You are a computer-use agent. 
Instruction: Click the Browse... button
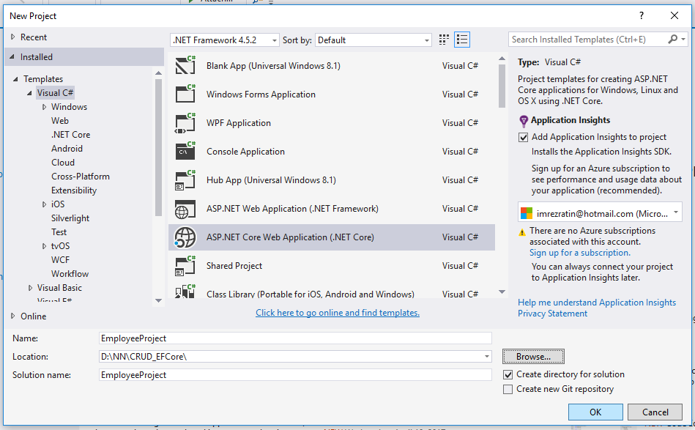point(533,357)
